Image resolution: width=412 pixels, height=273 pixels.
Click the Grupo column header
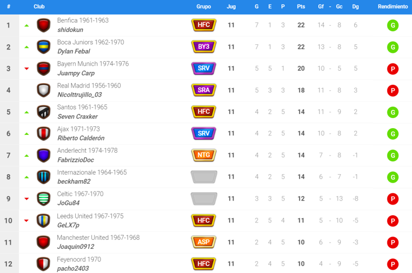pyautogui.click(x=204, y=7)
